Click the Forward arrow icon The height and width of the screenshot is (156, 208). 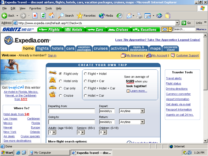pos(23,16)
